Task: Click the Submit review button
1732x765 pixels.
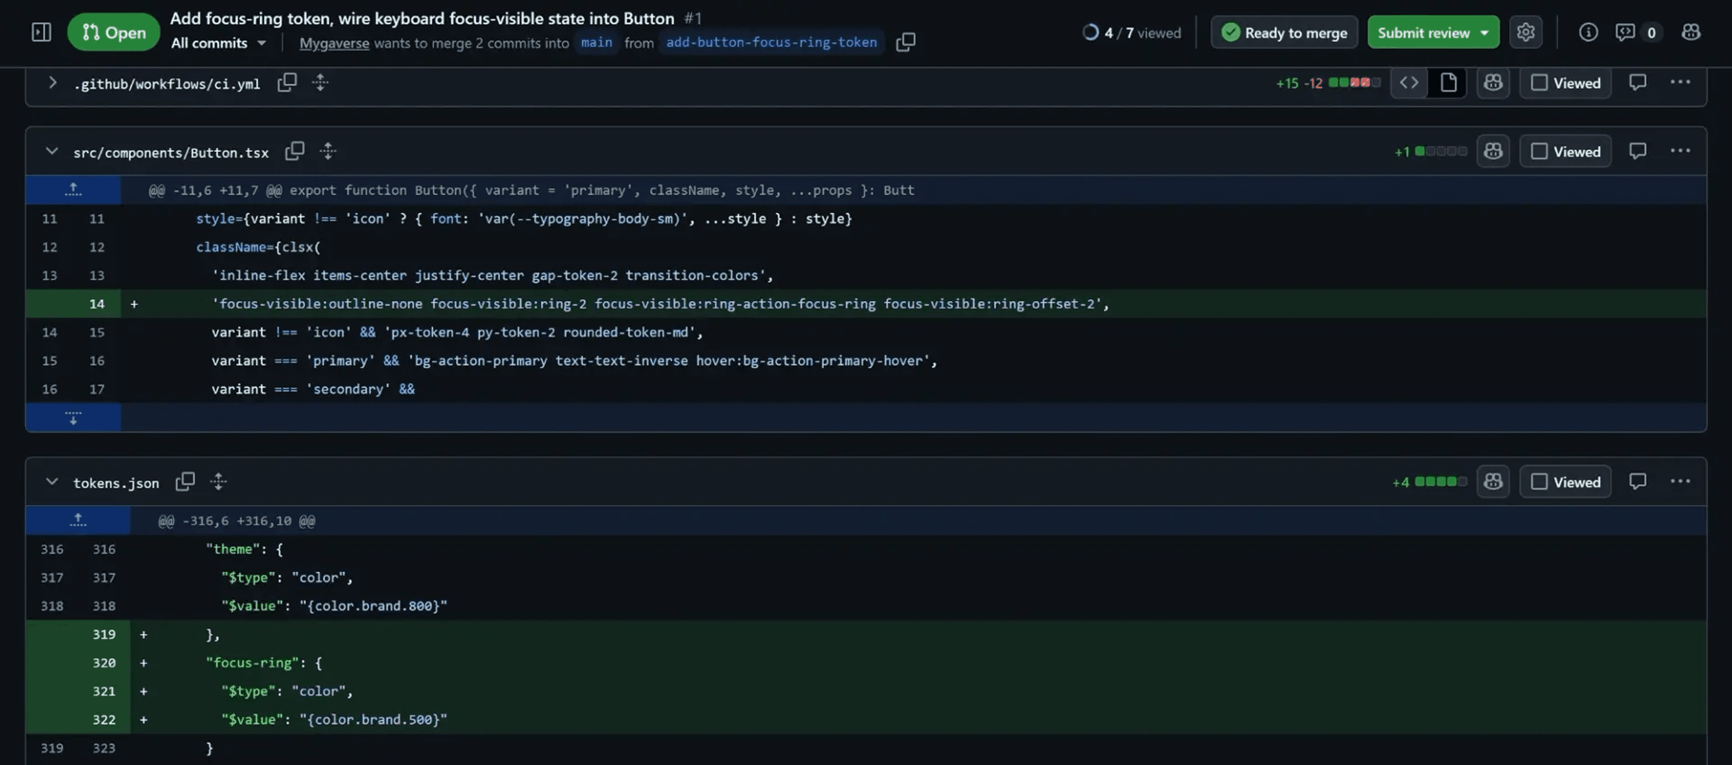Action: pos(1433,32)
